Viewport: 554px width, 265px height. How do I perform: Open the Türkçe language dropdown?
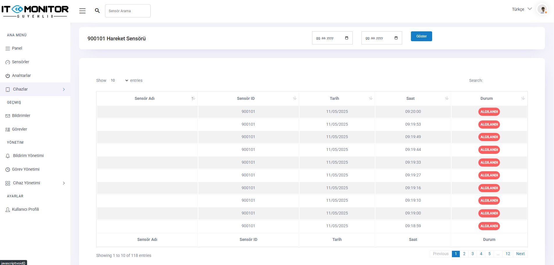(x=522, y=9)
